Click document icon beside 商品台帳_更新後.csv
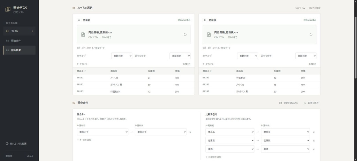Viewport: 357px width, 161px height. click(x=209, y=35)
